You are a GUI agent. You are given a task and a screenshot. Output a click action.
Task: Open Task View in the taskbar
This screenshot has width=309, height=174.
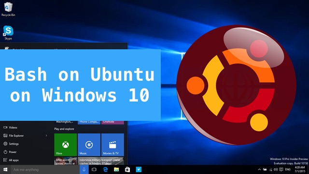pyautogui.click(x=94, y=170)
